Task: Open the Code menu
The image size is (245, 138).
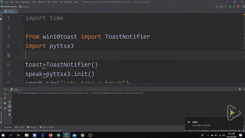Action: [x=34, y=2]
